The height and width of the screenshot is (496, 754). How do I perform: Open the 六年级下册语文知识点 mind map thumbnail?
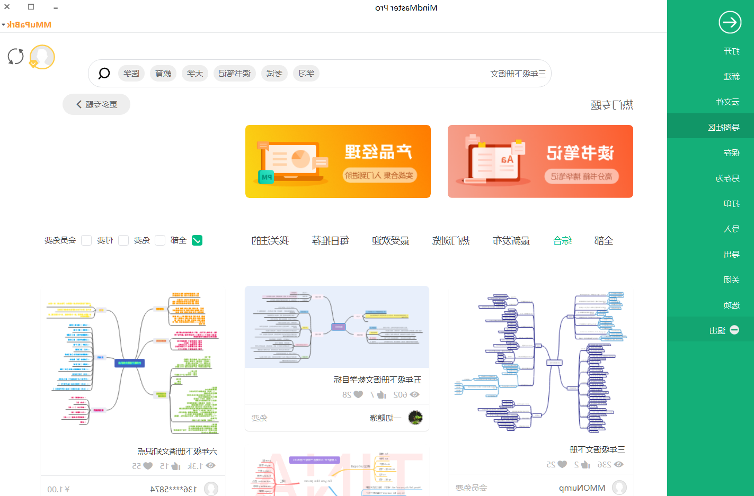(x=132, y=363)
